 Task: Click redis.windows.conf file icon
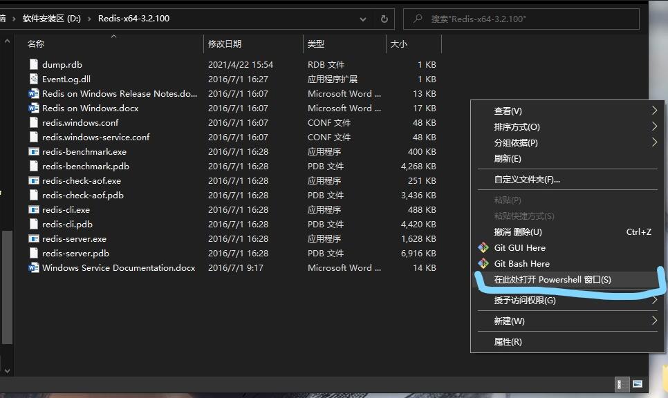click(x=34, y=122)
